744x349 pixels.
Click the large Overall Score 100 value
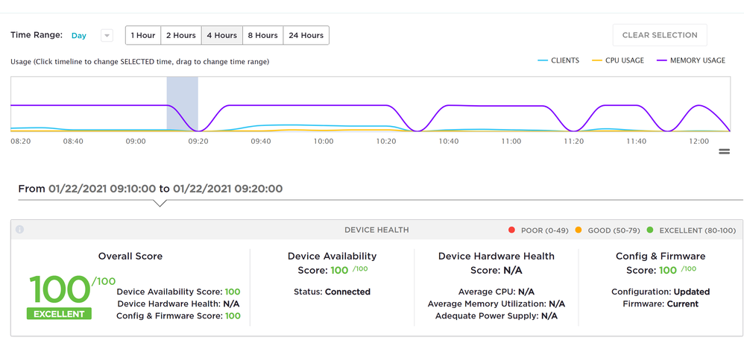coord(59,289)
